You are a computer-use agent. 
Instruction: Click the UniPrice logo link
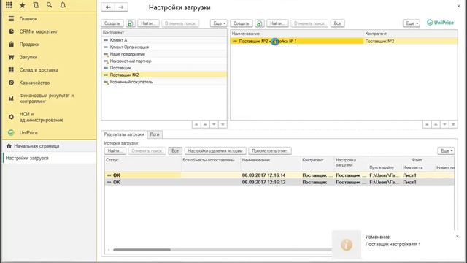[440, 23]
